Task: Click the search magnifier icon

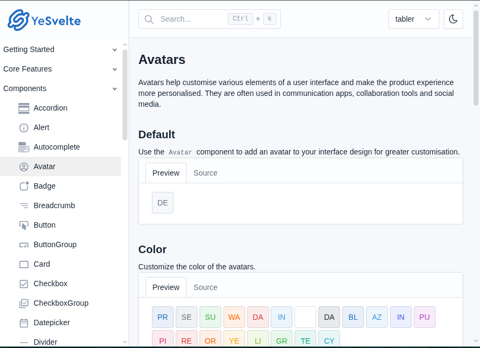Action: (149, 20)
